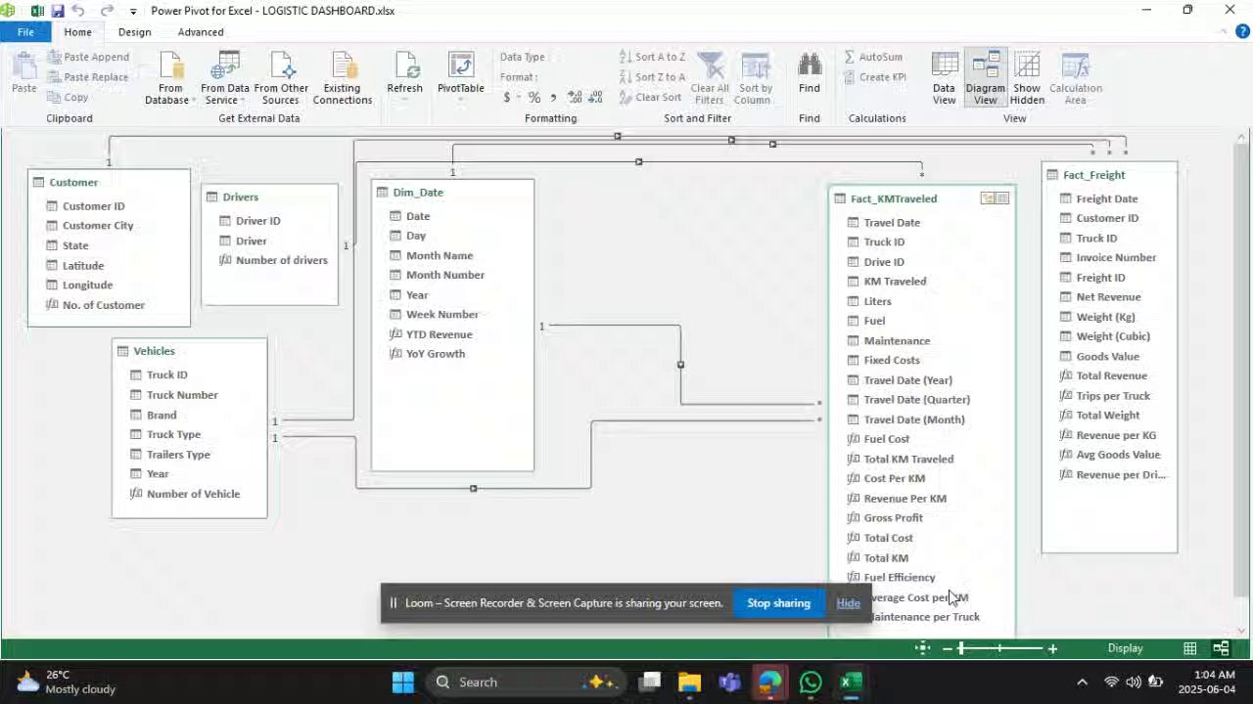The image size is (1253, 704).
Task: Zoom out with the minus icon
Action: pos(947,648)
